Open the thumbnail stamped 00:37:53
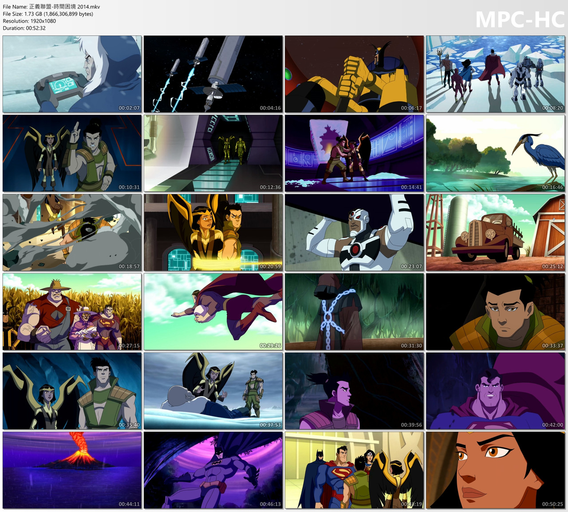Screen dimensions: 568x512 click(213, 391)
